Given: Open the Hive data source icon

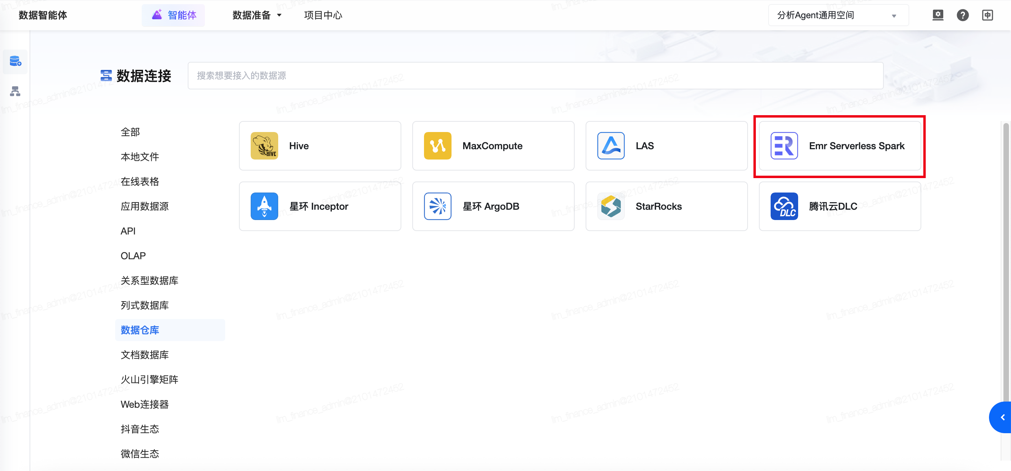Looking at the screenshot, I should click(264, 146).
